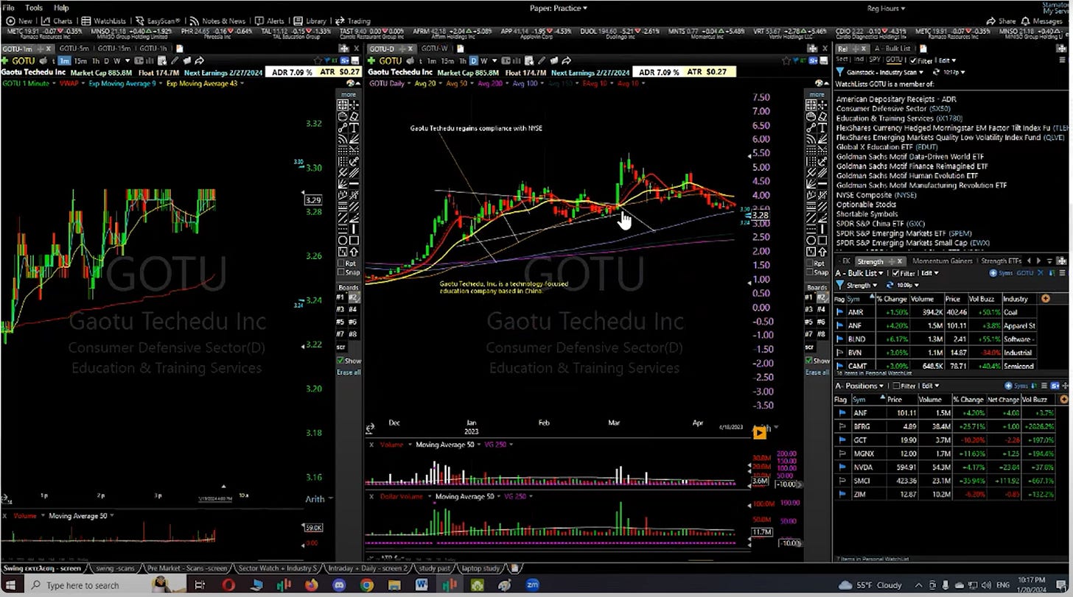The width and height of the screenshot is (1073, 597).
Task: Click Erase all in left chart toolbar
Action: pyautogui.click(x=349, y=372)
